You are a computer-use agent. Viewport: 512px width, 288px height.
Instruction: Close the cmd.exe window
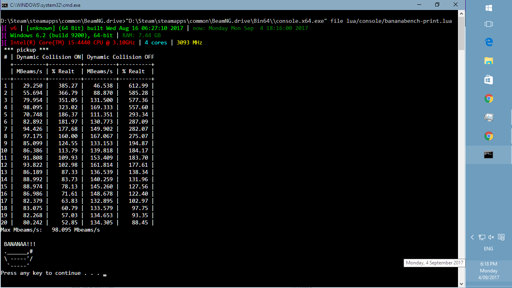point(456,5)
